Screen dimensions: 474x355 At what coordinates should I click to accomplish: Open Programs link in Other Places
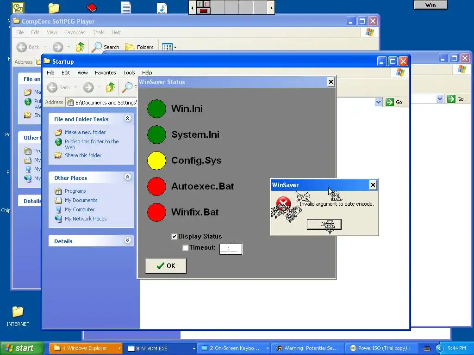click(x=75, y=191)
